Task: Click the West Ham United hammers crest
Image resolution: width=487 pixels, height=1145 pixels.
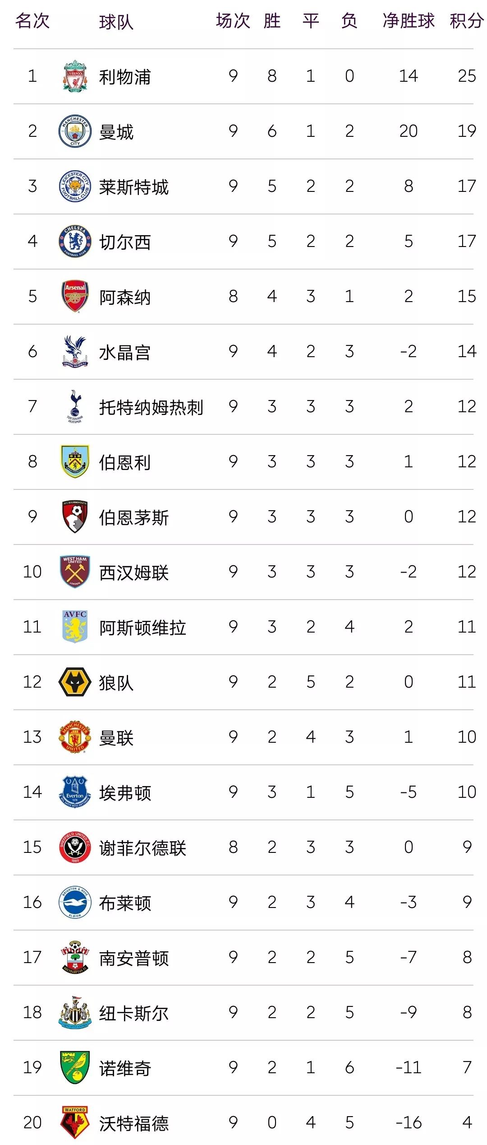Action: 75,572
